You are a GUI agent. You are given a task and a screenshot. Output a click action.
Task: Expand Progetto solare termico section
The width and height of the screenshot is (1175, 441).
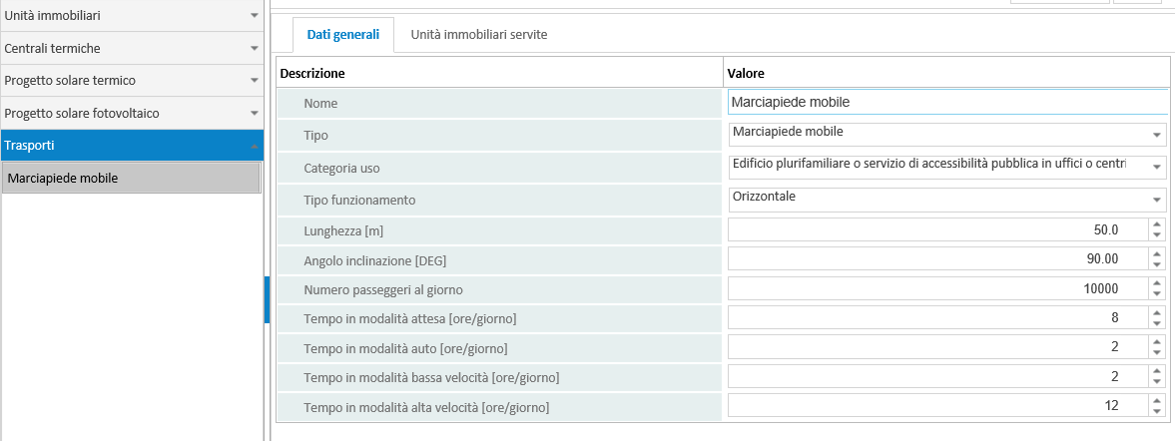(x=131, y=80)
